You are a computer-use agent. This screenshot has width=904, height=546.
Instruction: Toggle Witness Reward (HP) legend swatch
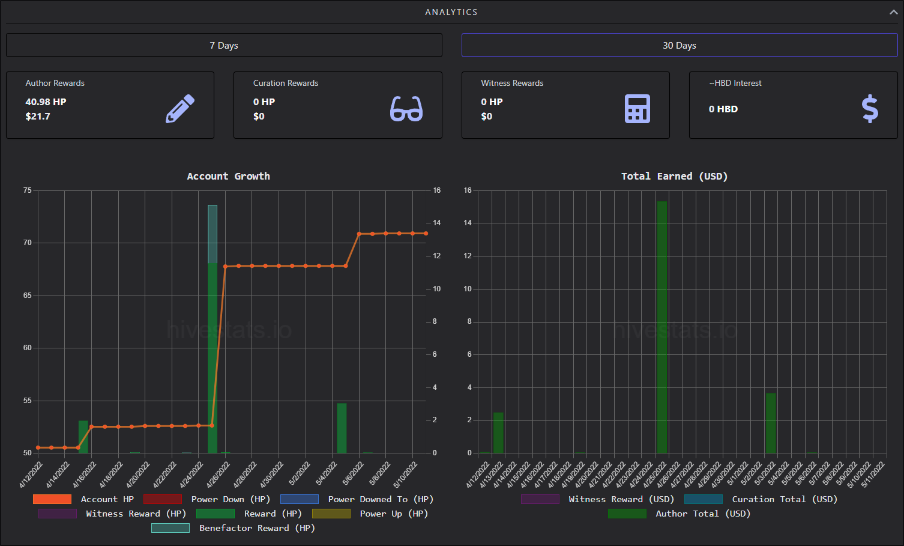[x=58, y=514]
